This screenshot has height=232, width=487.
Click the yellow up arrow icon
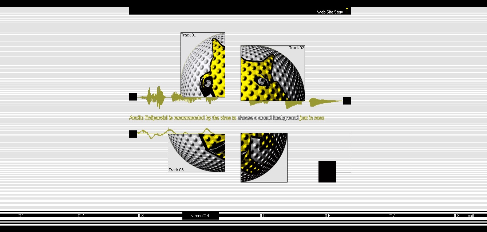point(347,11)
